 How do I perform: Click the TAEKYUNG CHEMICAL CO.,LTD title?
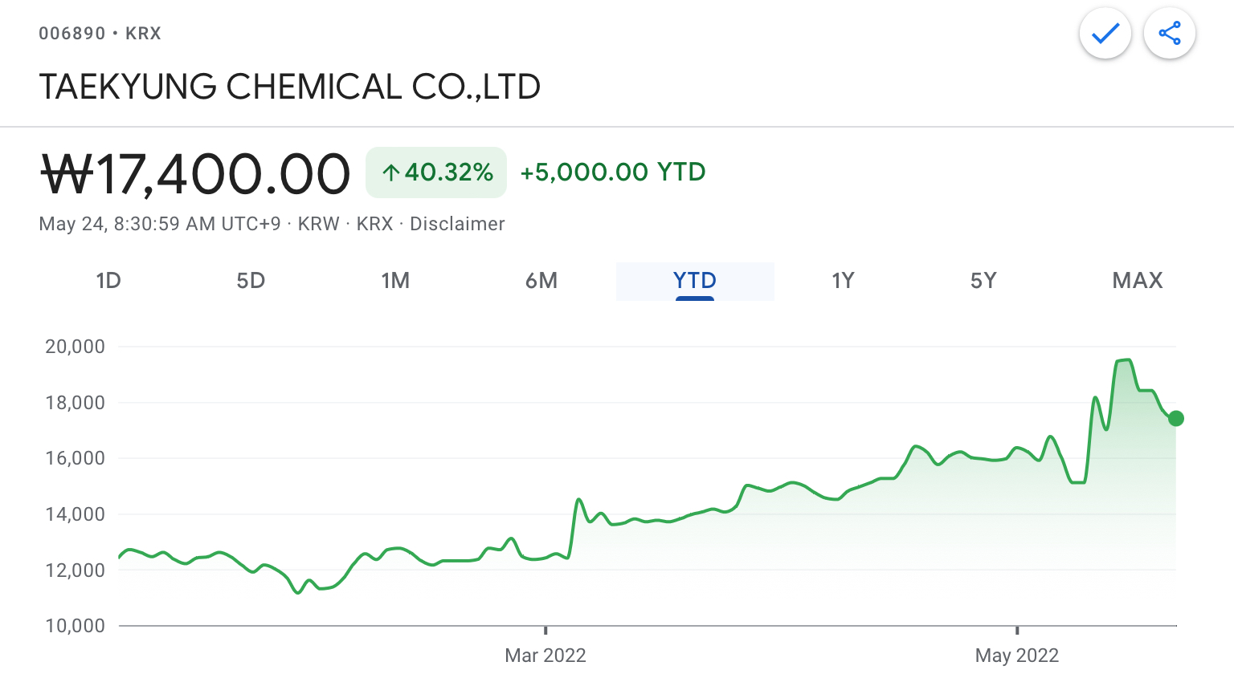289,87
